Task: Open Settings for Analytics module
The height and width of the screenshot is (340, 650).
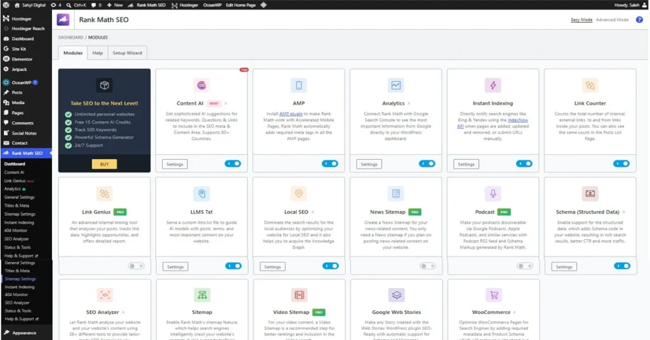Action: (369, 164)
